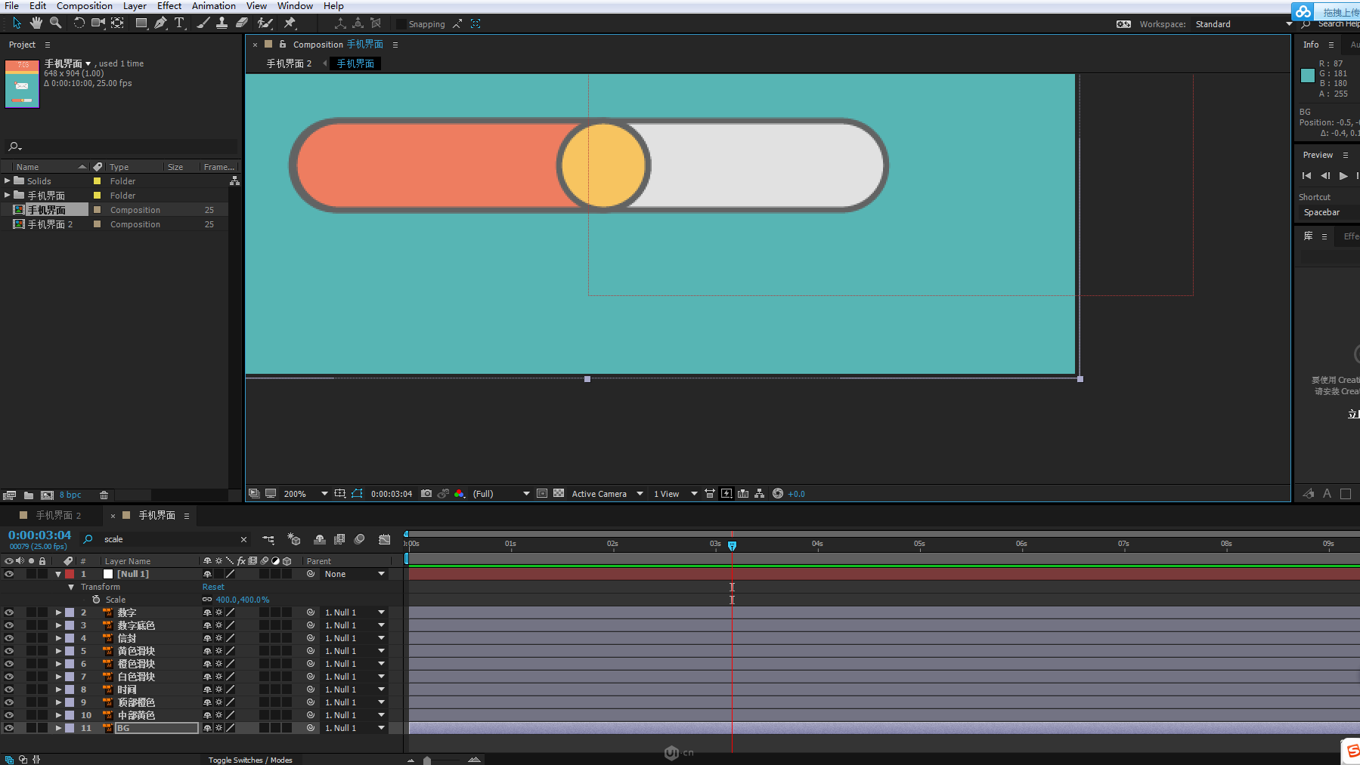1360x765 pixels.
Task: Click Toggle Switches / Modes button
Action: (x=250, y=760)
